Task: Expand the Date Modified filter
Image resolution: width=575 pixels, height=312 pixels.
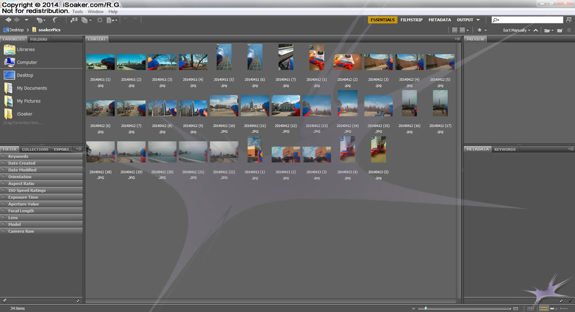Action: pos(42,170)
